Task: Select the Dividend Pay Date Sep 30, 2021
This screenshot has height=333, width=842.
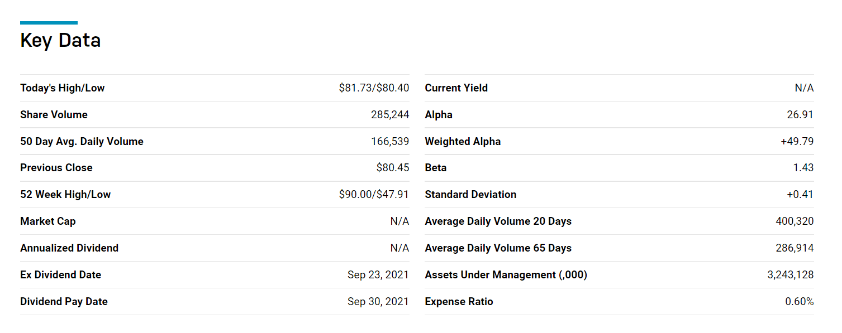Action: point(378,302)
